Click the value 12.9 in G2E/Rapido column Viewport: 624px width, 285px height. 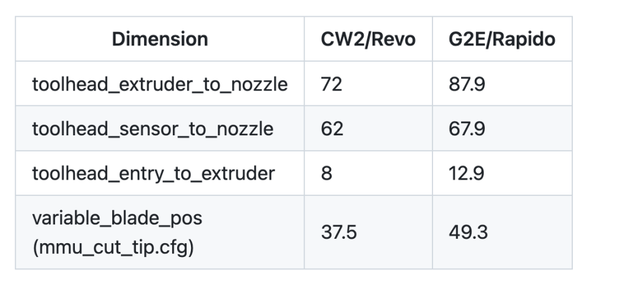click(466, 173)
